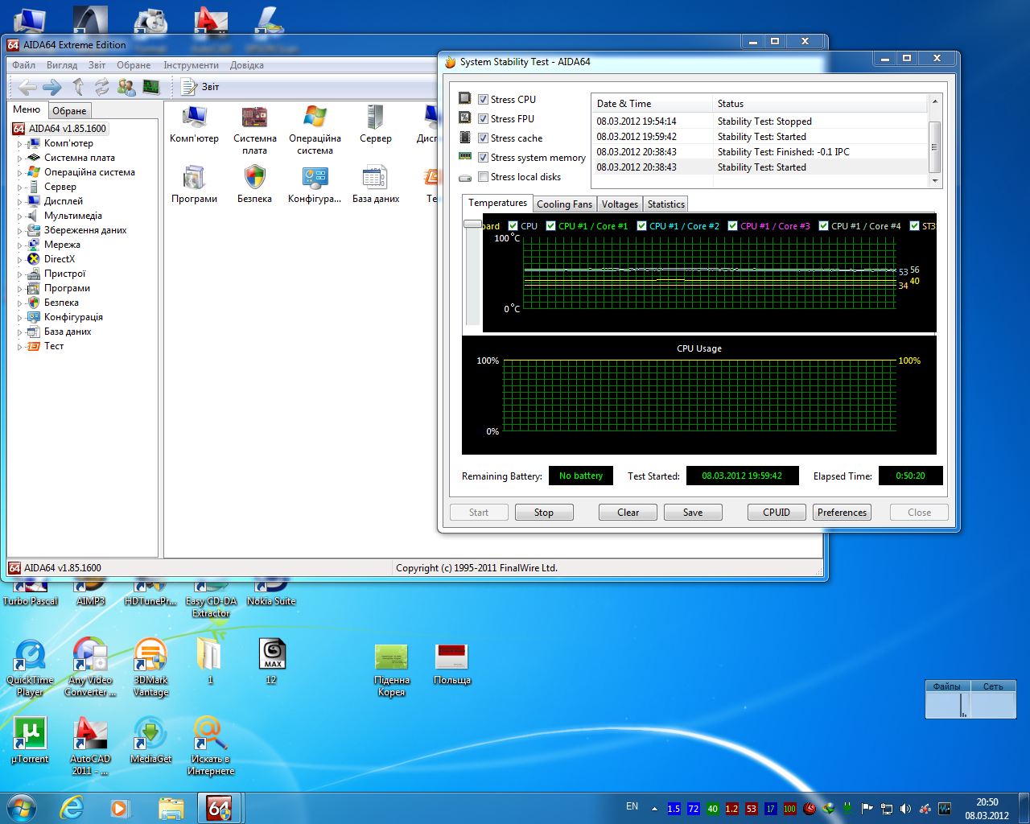Image resolution: width=1030 pixels, height=824 pixels.
Task: Select AIDA64 v1.85.1600 root tree node
Action: coord(60,129)
